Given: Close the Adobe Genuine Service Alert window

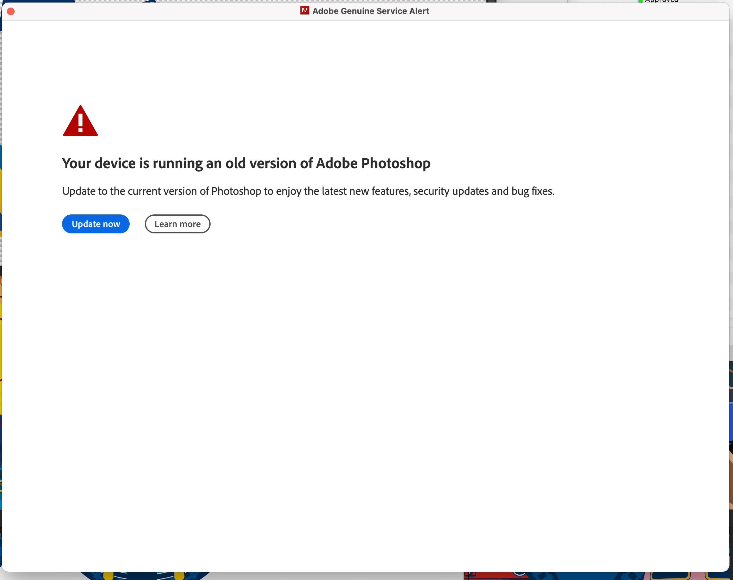Looking at the screenshot, I should [11, 12].
